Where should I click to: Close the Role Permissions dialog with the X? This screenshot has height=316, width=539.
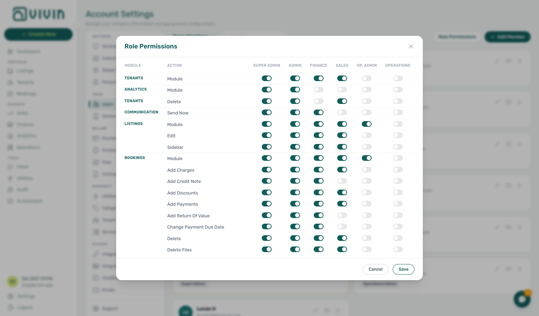pyautogui.click(x=411, y=46)
